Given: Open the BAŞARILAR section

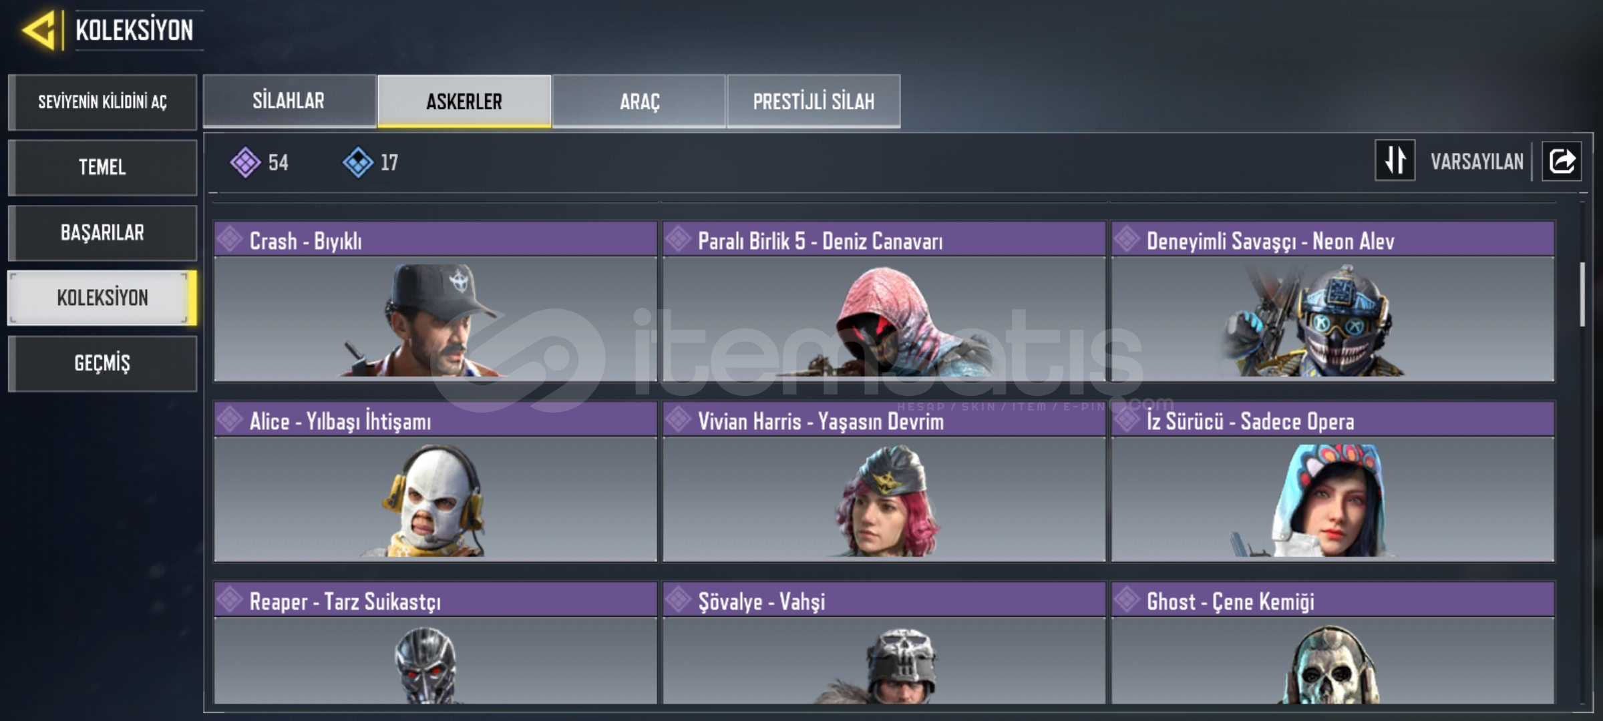Looking at the screenshot, I should point(102,232).
